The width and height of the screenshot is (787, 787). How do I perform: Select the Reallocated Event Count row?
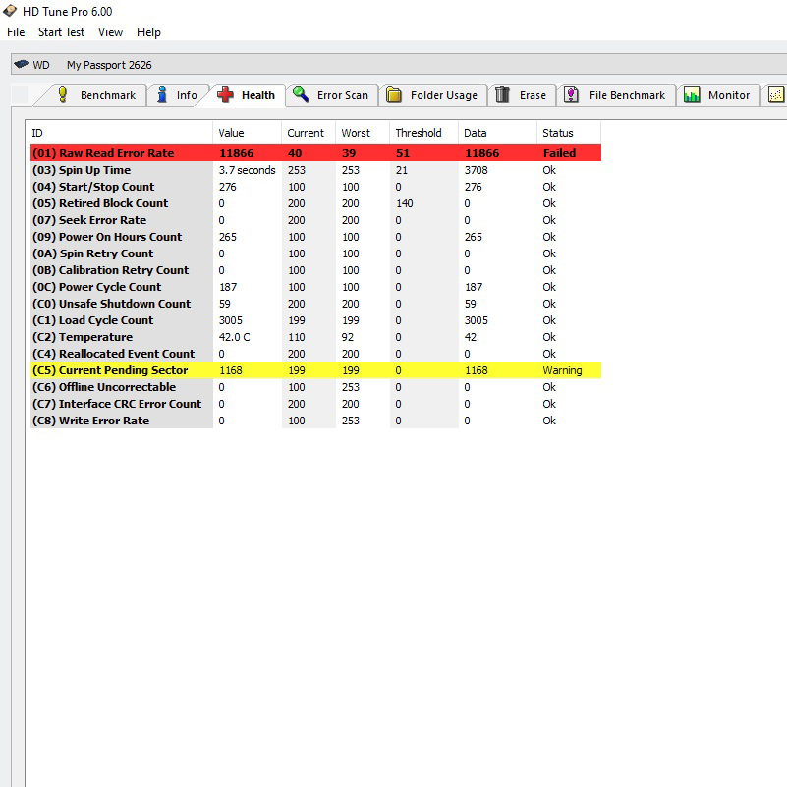coord(315,354)
